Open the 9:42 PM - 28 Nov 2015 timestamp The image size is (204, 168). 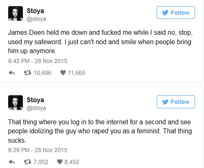37,61
